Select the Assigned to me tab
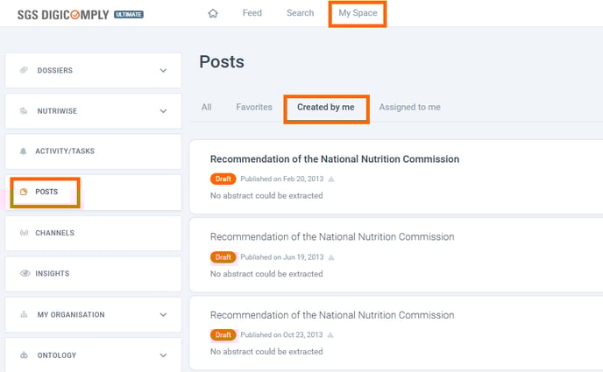This screenshot has width=603, height=372. [409, 108]
